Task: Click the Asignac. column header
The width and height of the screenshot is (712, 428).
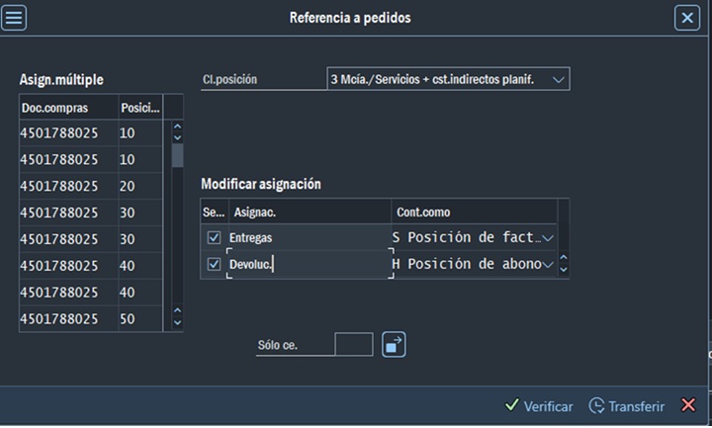Action: [x=311, y=212]
